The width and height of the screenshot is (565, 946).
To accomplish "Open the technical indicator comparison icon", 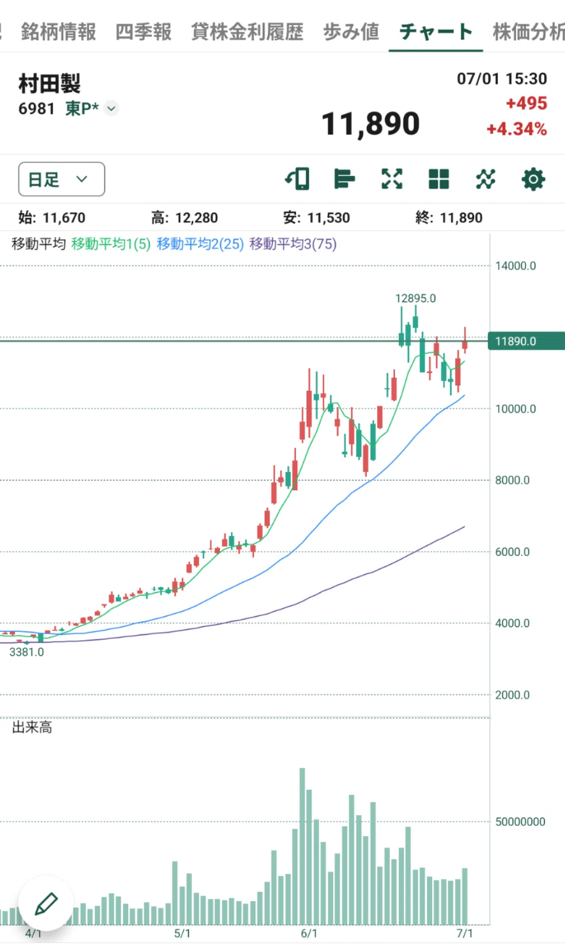I will click(486, 179).
